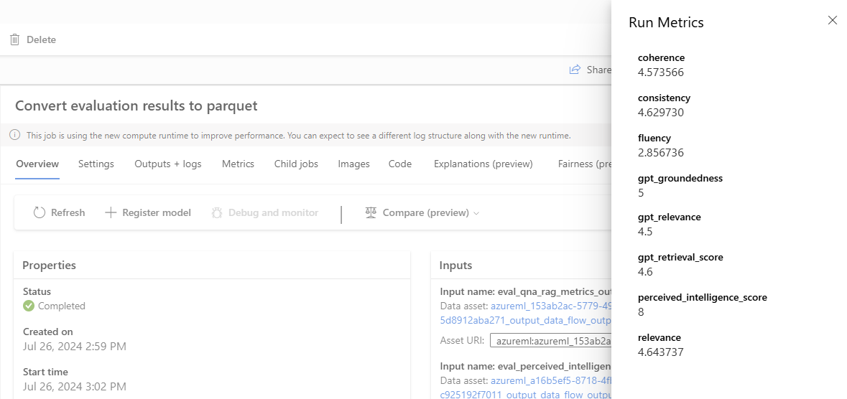Select the Images tab
This screenshot has height=399, width=847.
pos(353,164)
